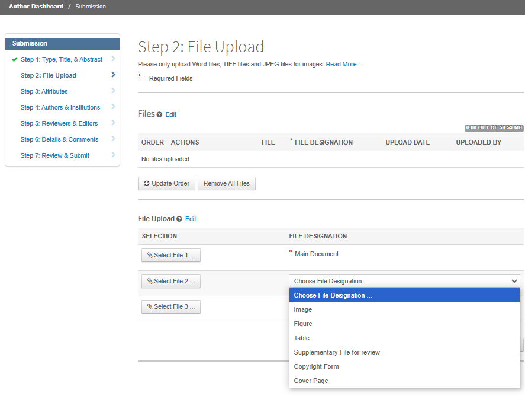525x396 pixels.
Task: Click the ORDER column header
Action: (153, 142)
